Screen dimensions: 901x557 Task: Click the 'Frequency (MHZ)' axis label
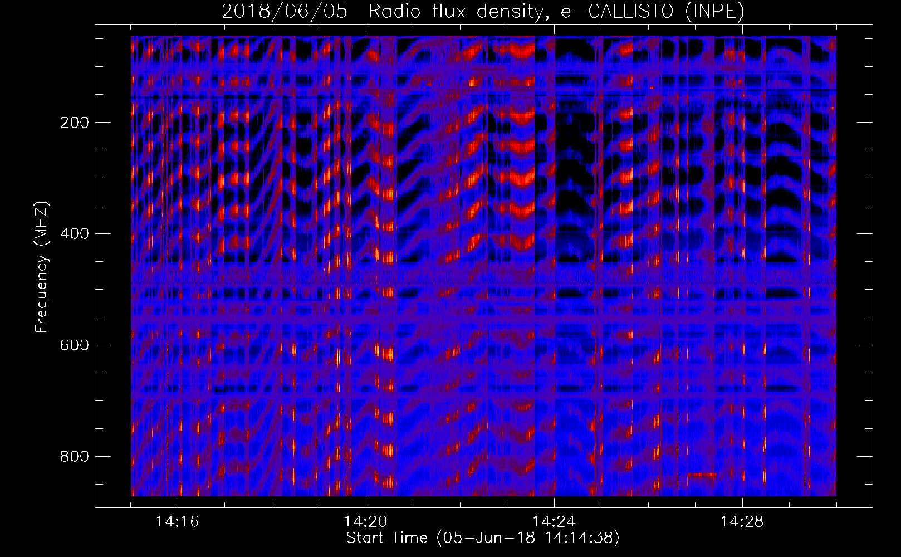click(42, 267)
